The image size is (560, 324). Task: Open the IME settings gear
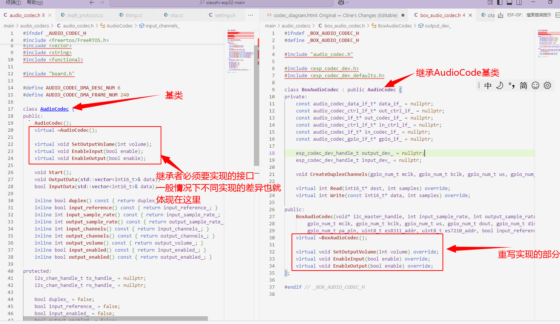pos(547,86)
